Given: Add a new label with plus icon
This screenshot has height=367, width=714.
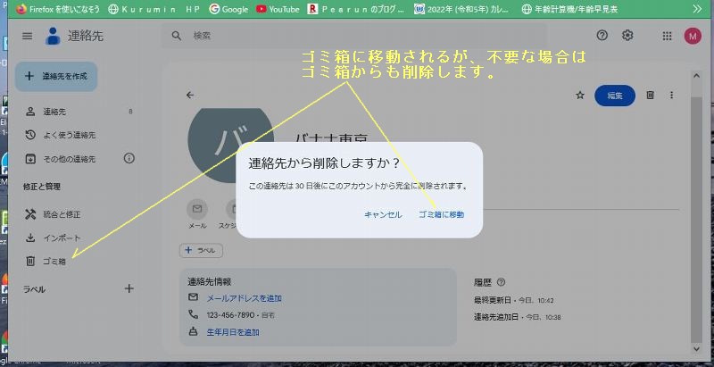Looking at the screenshot, I should click(129, 288).
